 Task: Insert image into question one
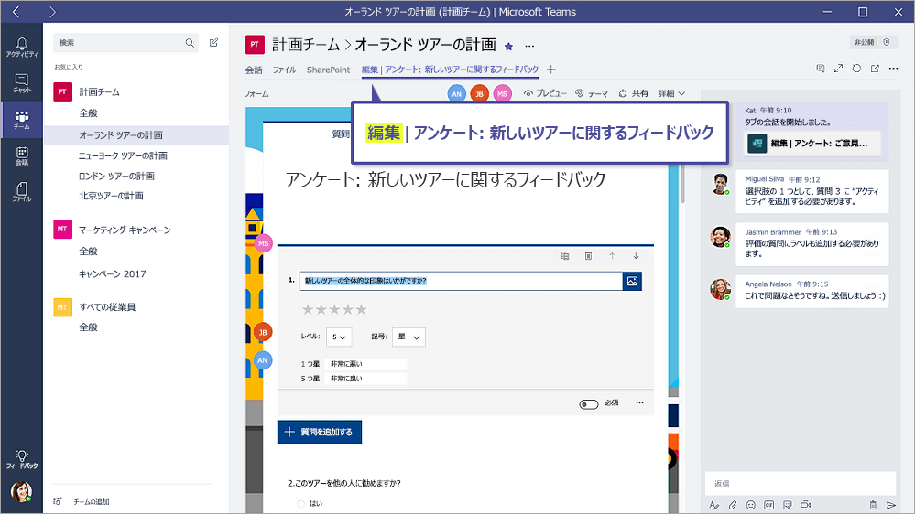click(x=633, y=281)
